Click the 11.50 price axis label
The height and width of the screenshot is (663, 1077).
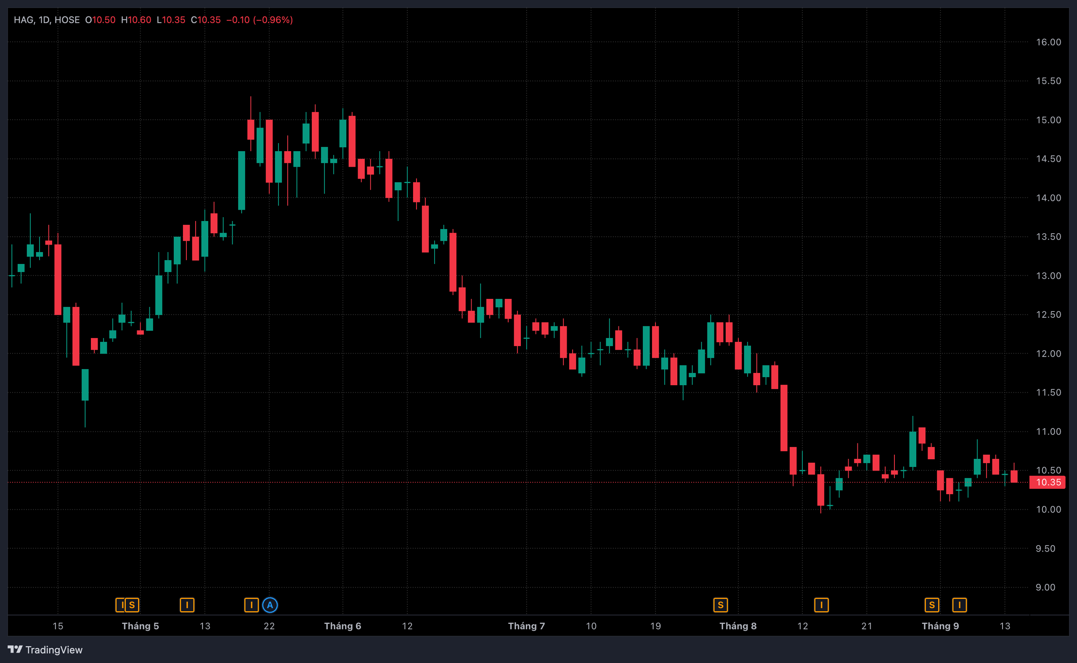coord(1048,392)
